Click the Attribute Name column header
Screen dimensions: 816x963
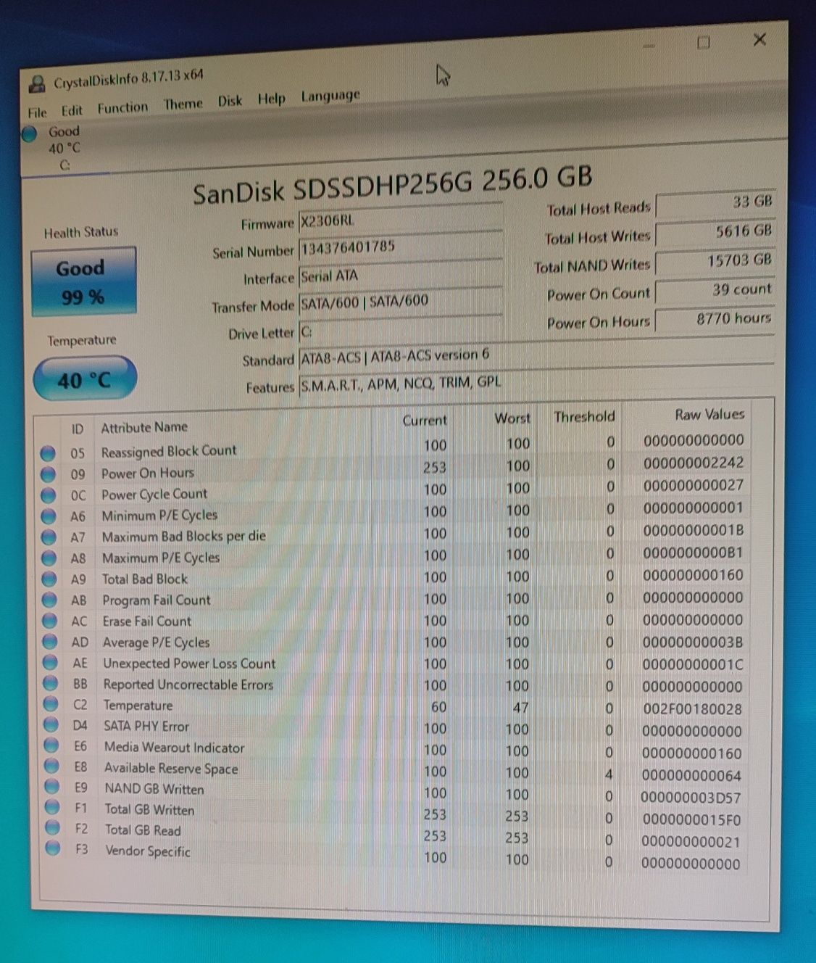coord(144,427)
